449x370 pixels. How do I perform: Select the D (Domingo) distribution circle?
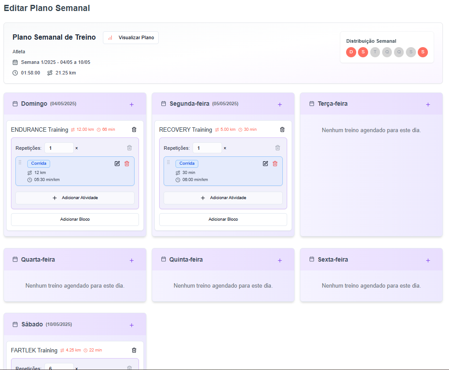[x=351, y=52]
